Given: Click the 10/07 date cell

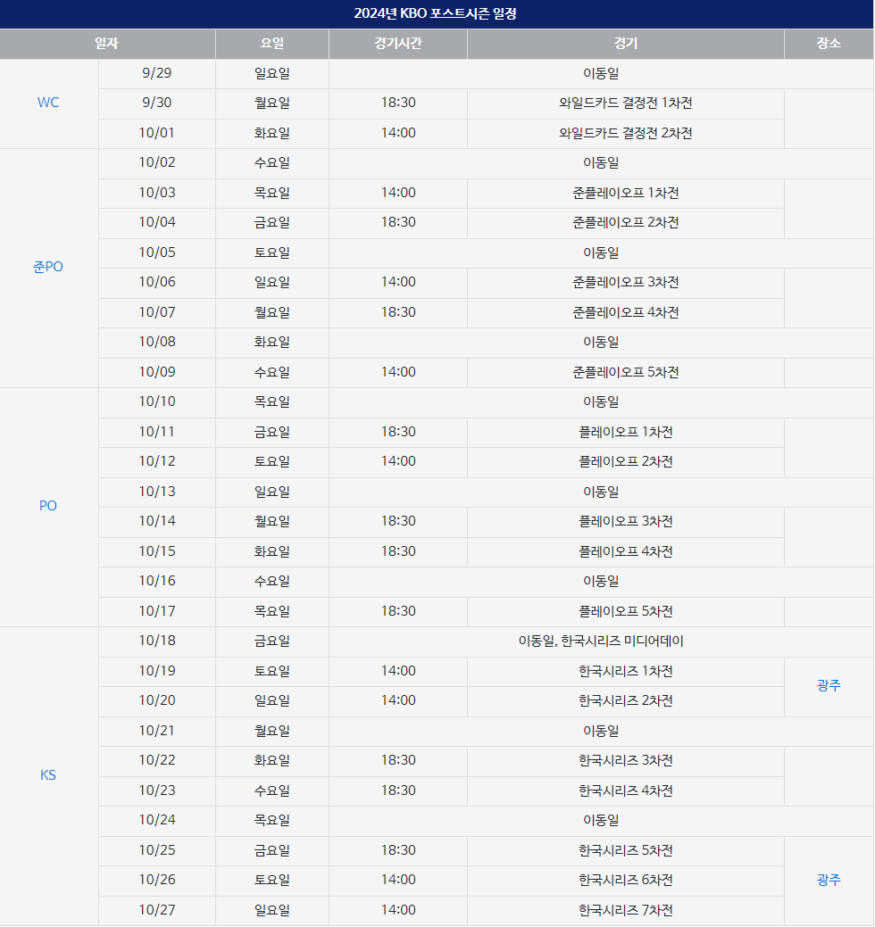Looking at the screenshot, I should click(157, 313).
